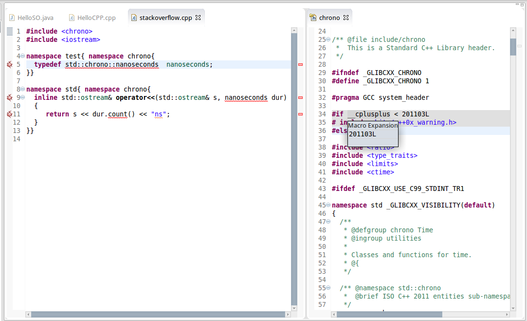Click the quick diff marker beside line 1
Image resolution: width=527 pixels, height=321 pixels.
pyautogui.click(x=10, y=31)
